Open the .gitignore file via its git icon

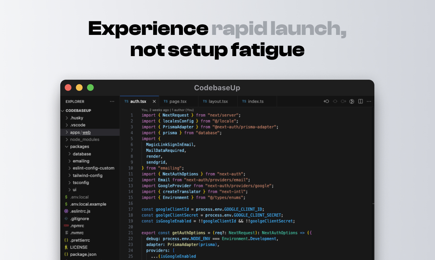click(x=66, y=218)
